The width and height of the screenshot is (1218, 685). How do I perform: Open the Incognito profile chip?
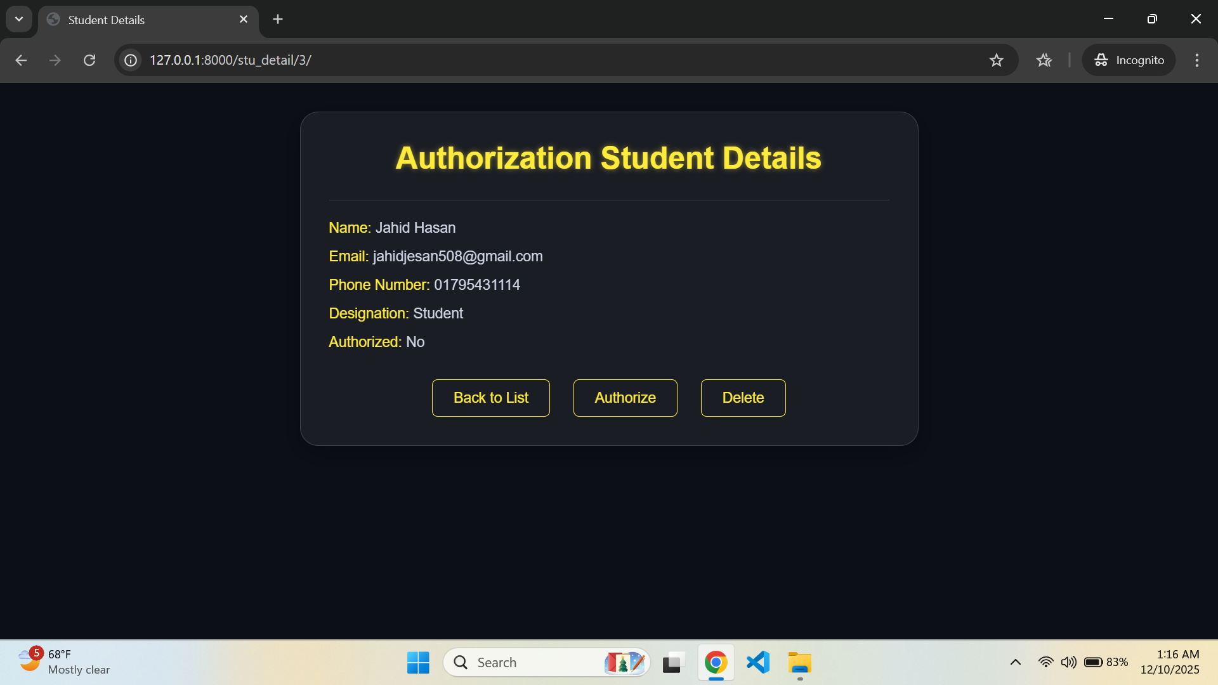pyautogui.click(x=1129, y=60)
